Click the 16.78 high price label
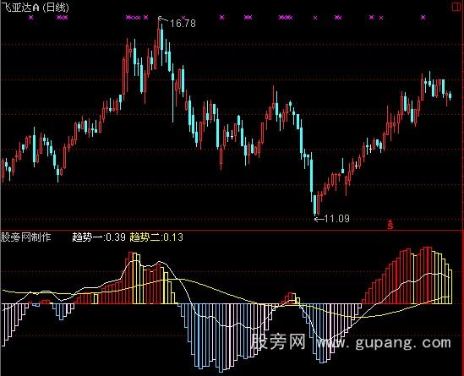This screenshot has height=376, width=464. [183, 23]
